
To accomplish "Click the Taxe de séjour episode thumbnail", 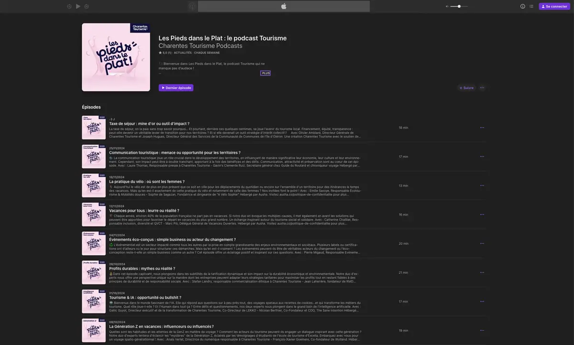I will click(94, 128).
